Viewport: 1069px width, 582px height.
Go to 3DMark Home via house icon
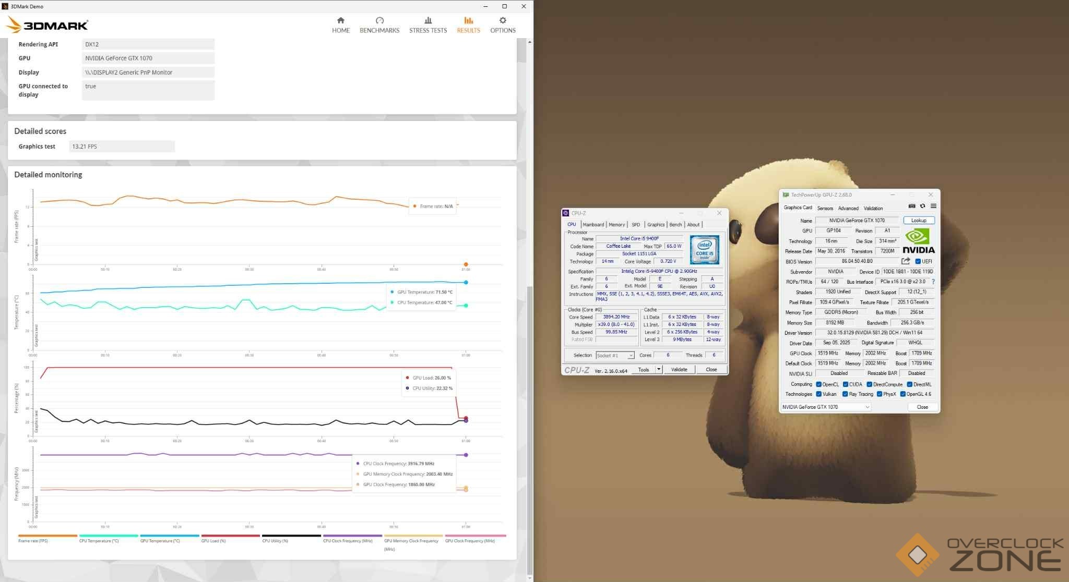click(x=340, y=20)
